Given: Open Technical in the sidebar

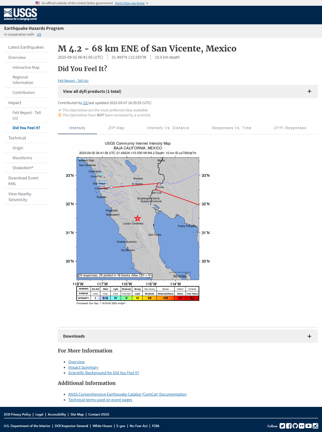Looking at the screenshot, I should click(27, 138).
